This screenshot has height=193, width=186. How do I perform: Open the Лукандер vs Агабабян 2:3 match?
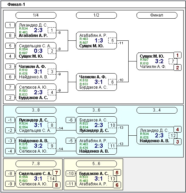tap(36, 30)
